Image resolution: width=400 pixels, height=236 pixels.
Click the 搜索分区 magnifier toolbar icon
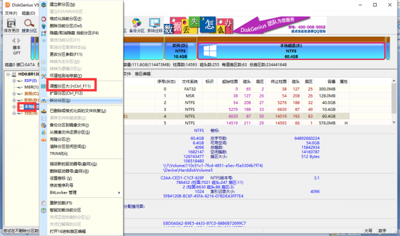coord(29,23)
